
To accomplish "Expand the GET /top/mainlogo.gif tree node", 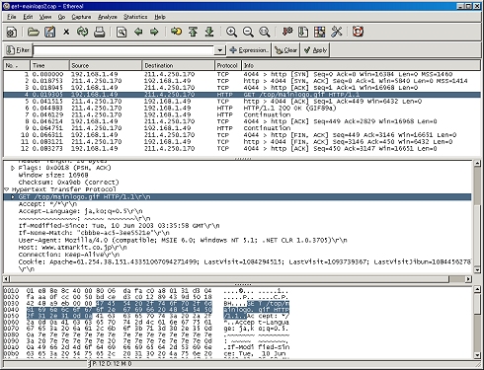I will click(x=13, y=197).
